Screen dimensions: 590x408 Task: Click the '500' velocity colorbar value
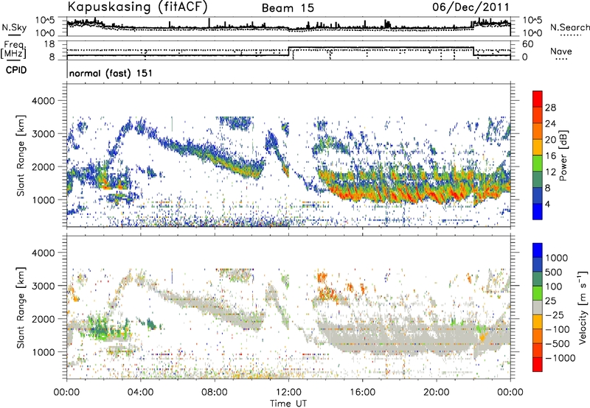[554, 272]
